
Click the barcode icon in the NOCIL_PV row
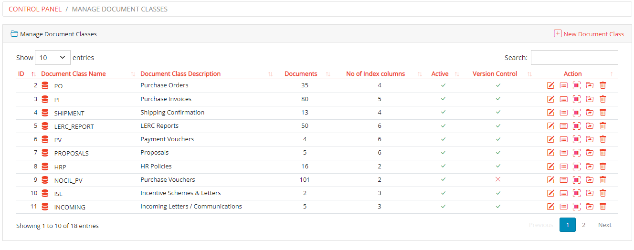point(577,180)
